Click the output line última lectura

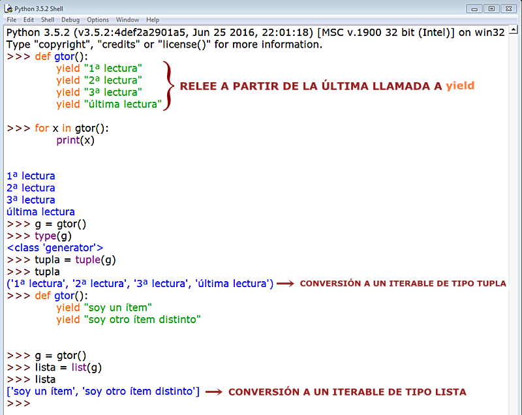coord(40,211)
